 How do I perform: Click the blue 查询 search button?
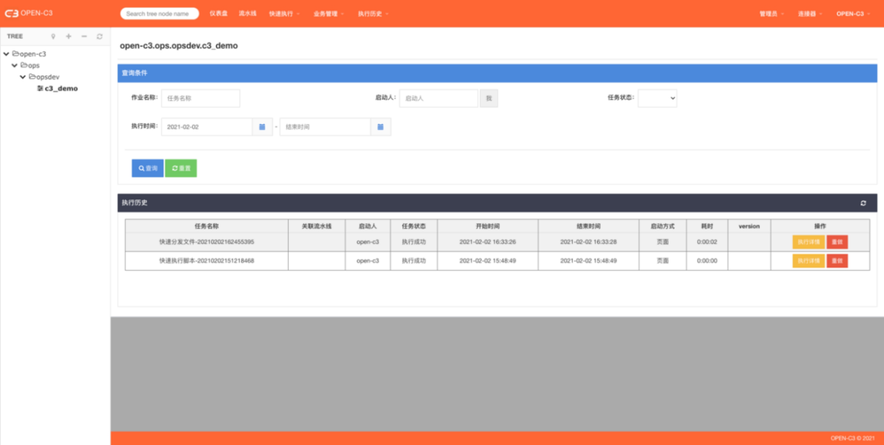point(147,168)
